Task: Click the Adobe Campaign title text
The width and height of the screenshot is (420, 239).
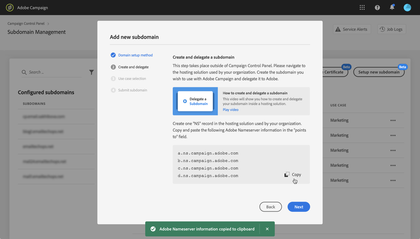Action: click(x=33, y=8)
